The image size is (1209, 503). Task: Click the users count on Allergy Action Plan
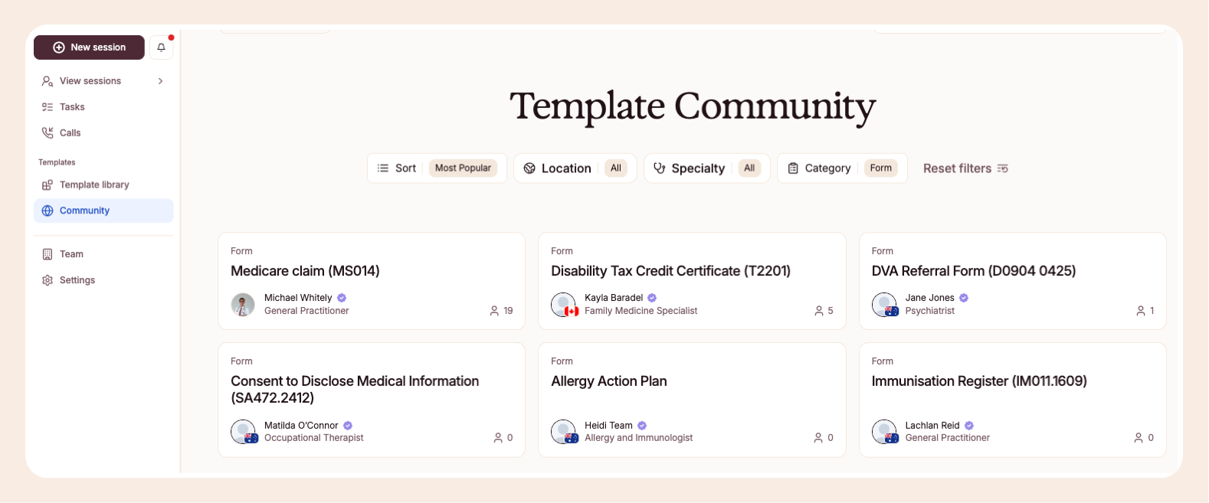pyautogui.click(x=824, y=438)
